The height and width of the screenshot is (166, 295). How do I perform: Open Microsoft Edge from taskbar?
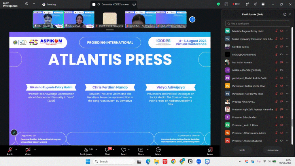click(148, 161)
